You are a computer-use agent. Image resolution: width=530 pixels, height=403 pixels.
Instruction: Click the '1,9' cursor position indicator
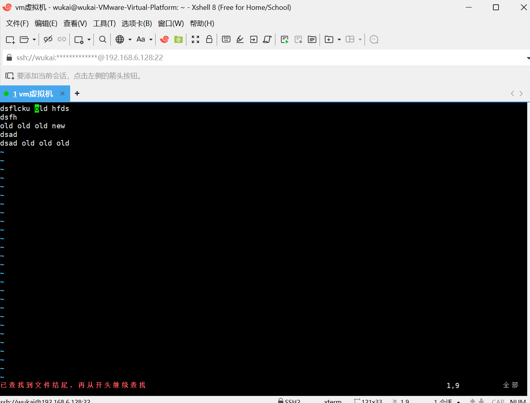453,386
